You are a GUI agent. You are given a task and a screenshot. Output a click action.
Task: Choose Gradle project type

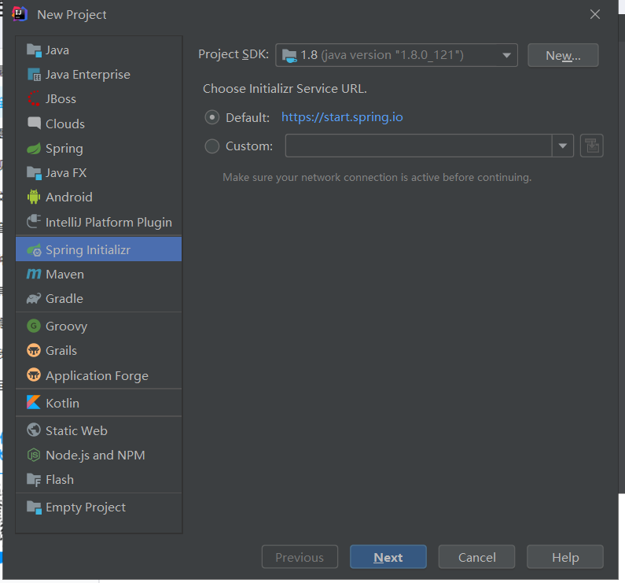[98, 298]
